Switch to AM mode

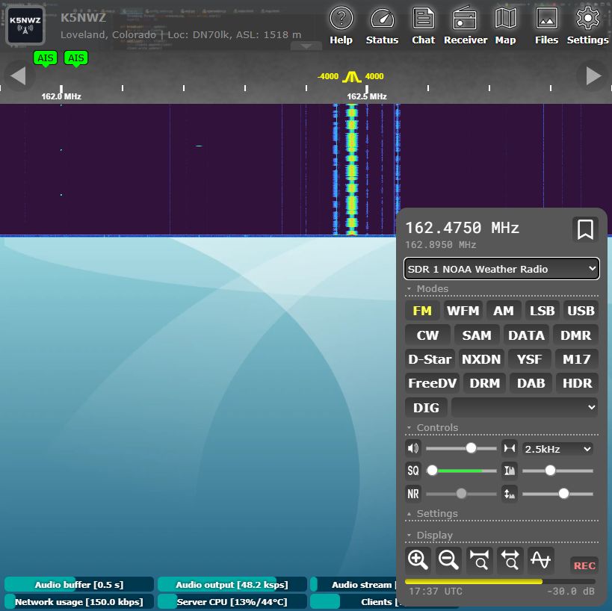coord(504,311)
